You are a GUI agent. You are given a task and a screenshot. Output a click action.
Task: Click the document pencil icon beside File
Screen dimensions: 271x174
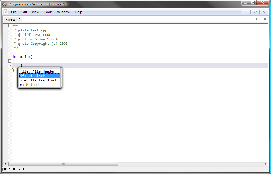click(6, 12)
